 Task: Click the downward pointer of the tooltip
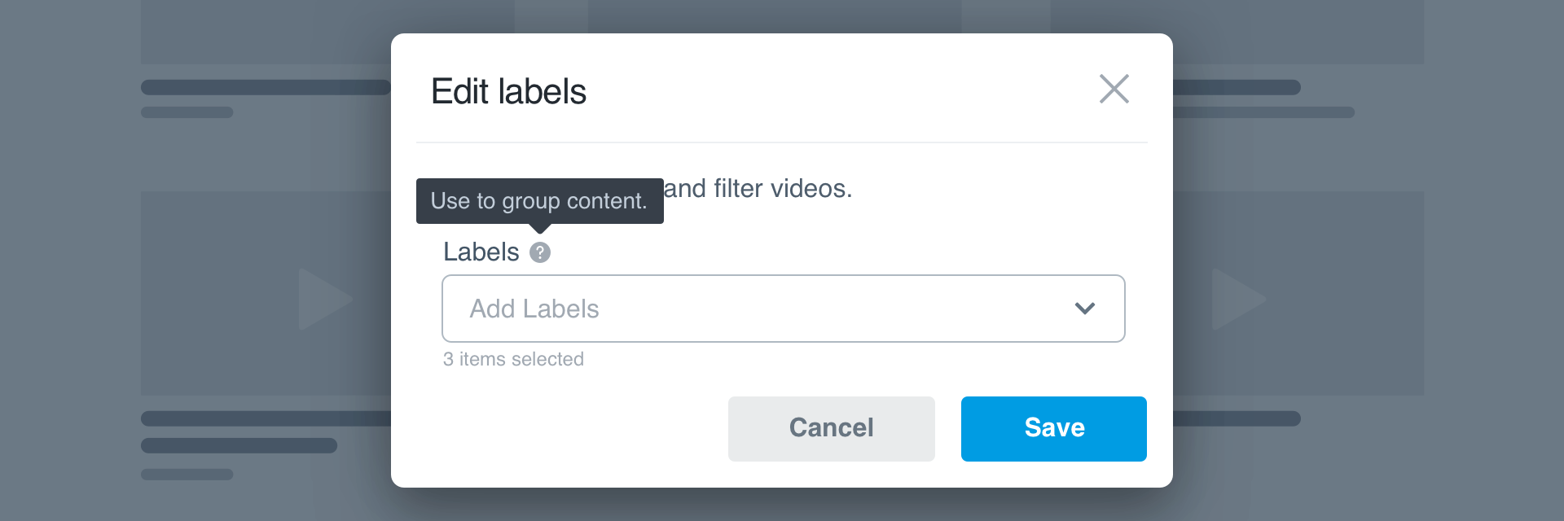point(539,229)
